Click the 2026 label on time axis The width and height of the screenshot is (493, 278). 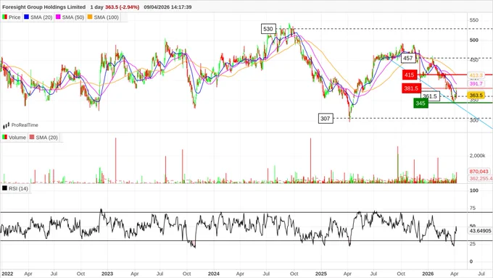pyautogui.click(x=428, y=274)
